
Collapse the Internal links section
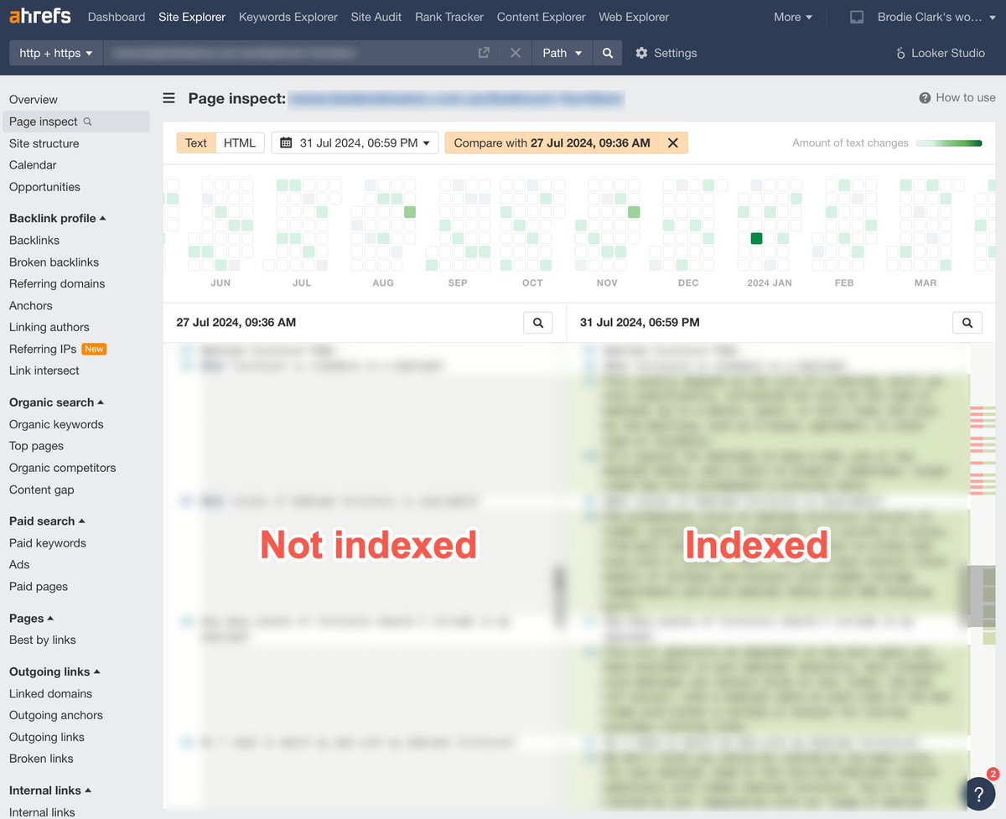(50, 790)
